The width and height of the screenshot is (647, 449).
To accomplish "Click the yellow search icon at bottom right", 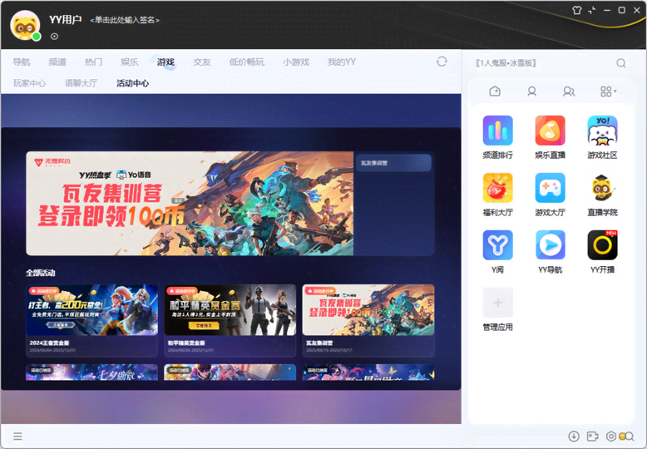I will click(626, 437).
